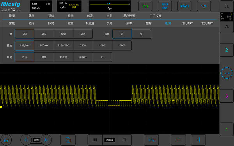
Task: Click the Micsig logo
Action: click(x=11, y=4)
